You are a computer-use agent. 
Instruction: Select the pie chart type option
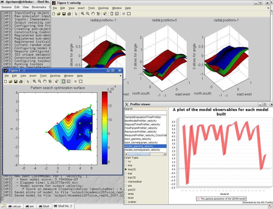126,186
